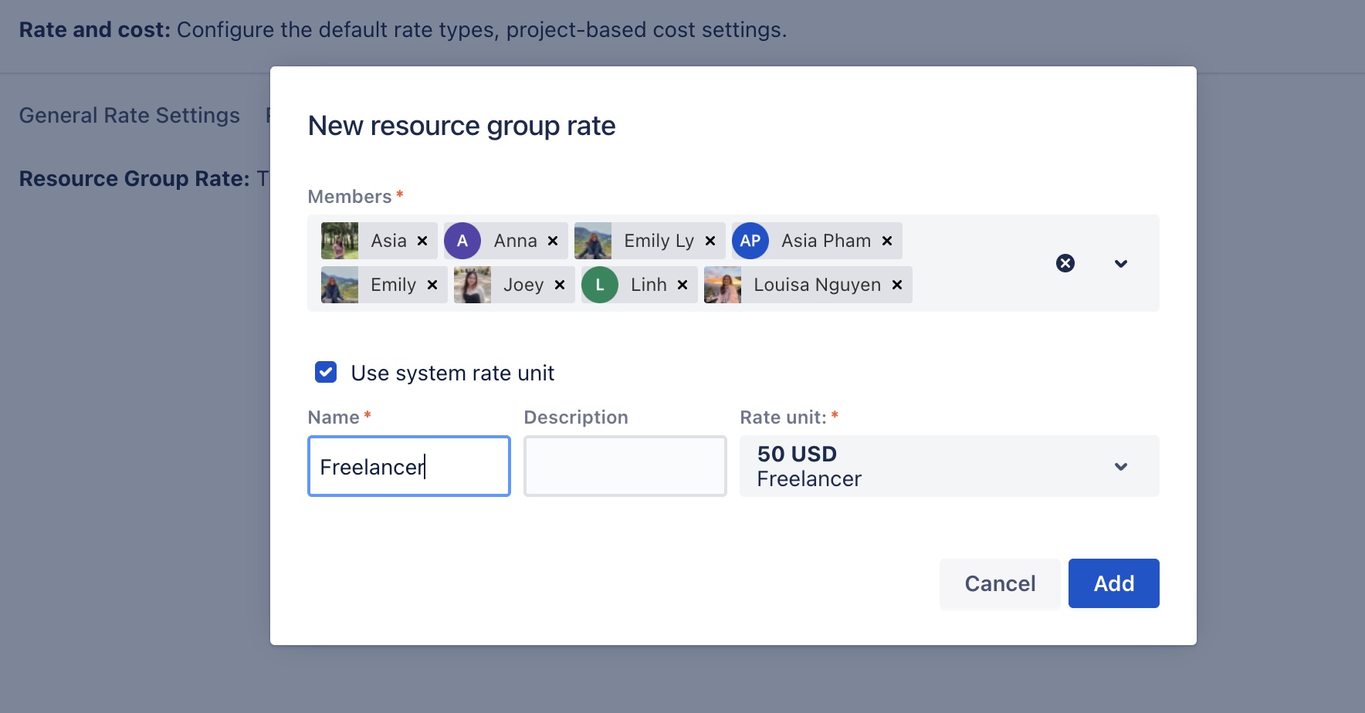Remove Emily from the members field
1365x713 pixels.
pyautogui.click(x=432, y=285)
